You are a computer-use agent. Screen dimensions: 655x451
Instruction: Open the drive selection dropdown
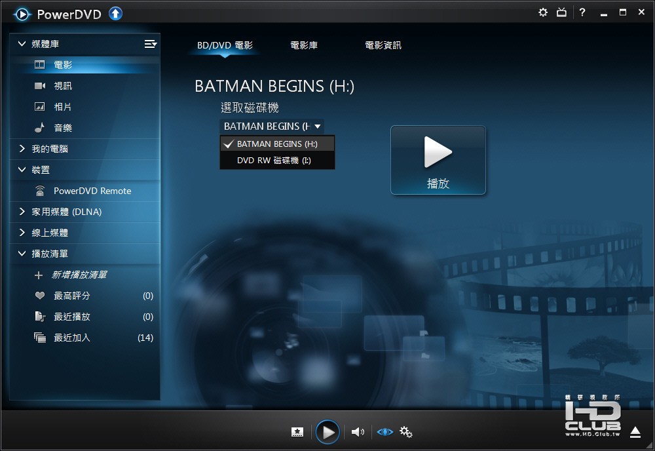tap(272, 127)
